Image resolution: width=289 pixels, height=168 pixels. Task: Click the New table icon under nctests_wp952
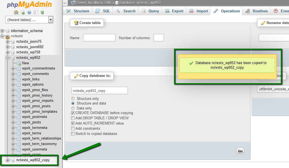[19, 63]
